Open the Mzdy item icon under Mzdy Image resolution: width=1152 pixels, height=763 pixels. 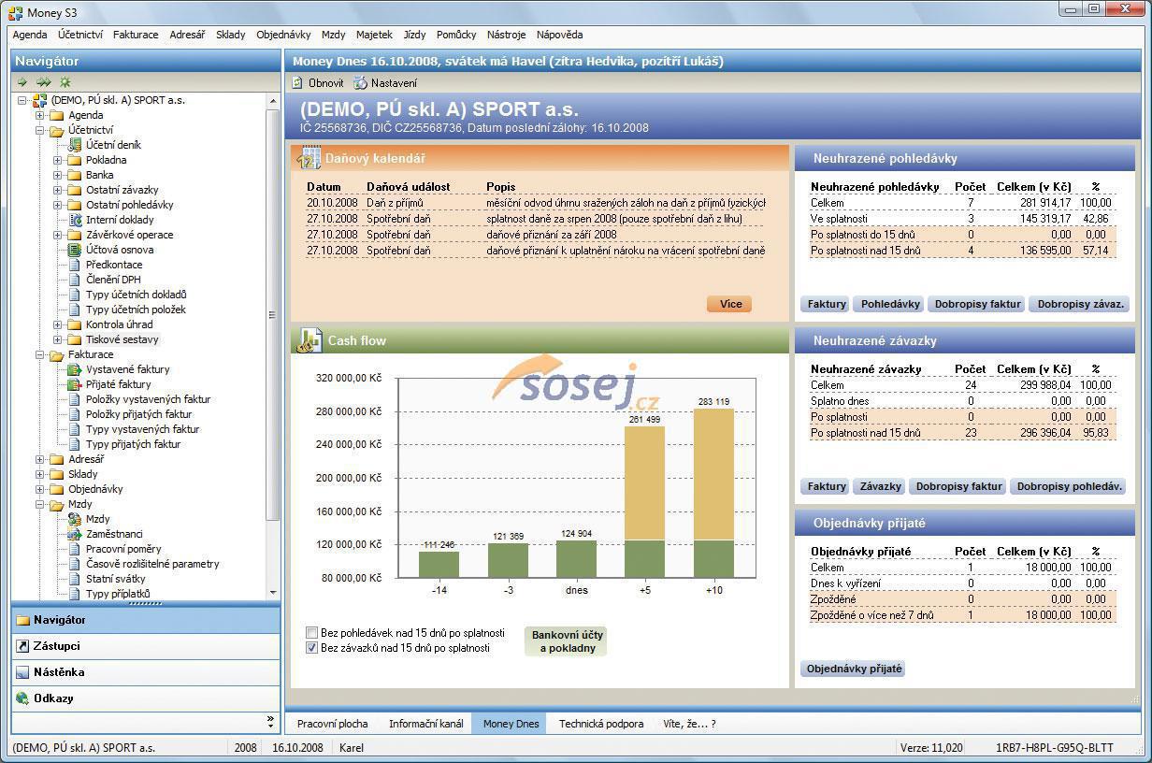[75, 519]
